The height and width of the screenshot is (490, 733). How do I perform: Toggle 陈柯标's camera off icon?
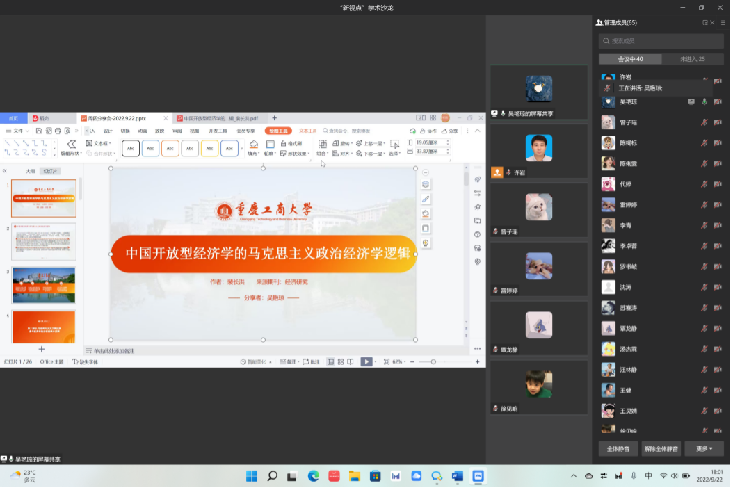717,143
